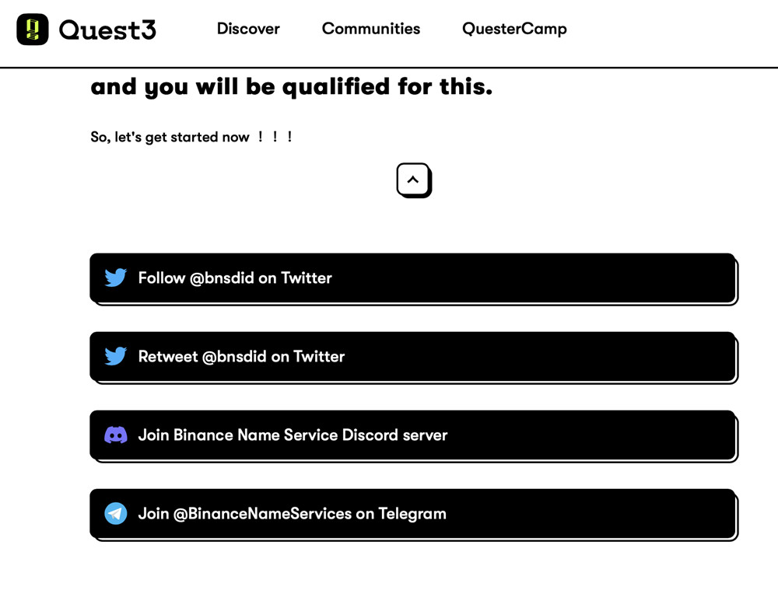Open Join @BinanceNameServices on Telegram task
The height and width of the screenshot is (590, 778).
click(x=413, y=514)
